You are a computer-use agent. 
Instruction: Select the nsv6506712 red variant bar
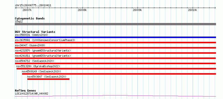tap(115, 63)
